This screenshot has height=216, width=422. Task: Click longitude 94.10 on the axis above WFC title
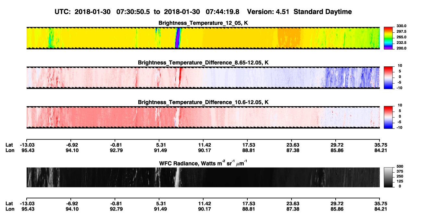pos(72,151)
